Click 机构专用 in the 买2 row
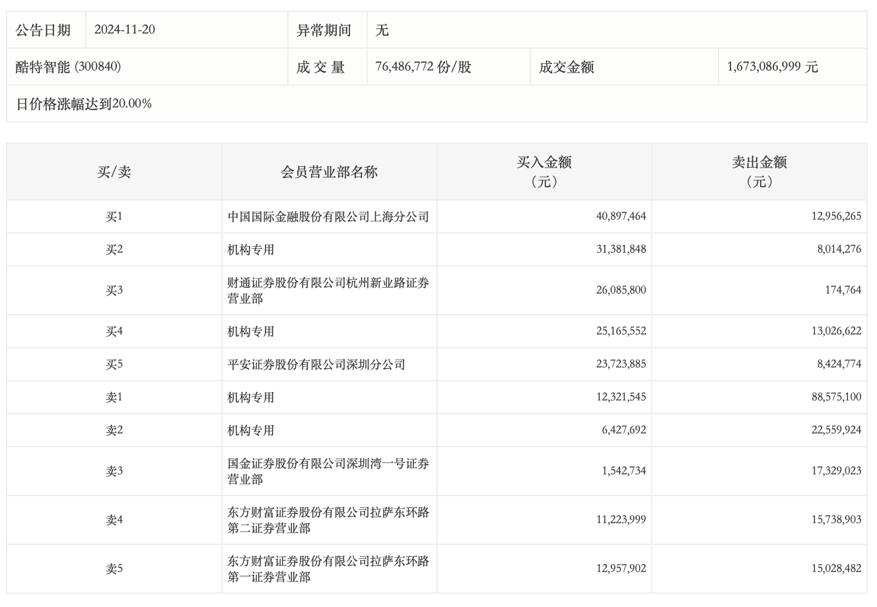 (251, 249)
